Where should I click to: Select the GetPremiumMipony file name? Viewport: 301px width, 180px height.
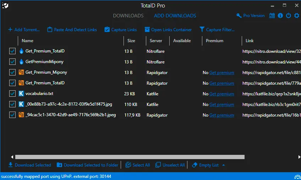(44, 62)
